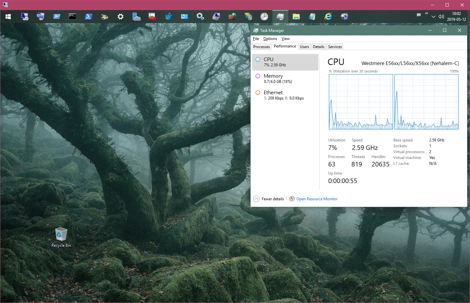Expand hidden icons in the system tray
Image resolution: width=470 pixels, height=303 pixels.
pos(433,16)
